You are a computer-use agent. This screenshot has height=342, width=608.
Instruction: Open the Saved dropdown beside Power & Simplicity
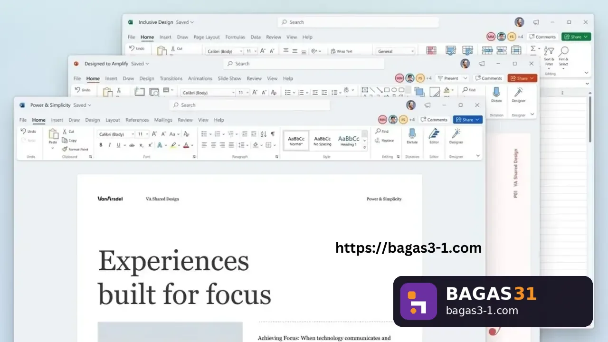[82, 105]
